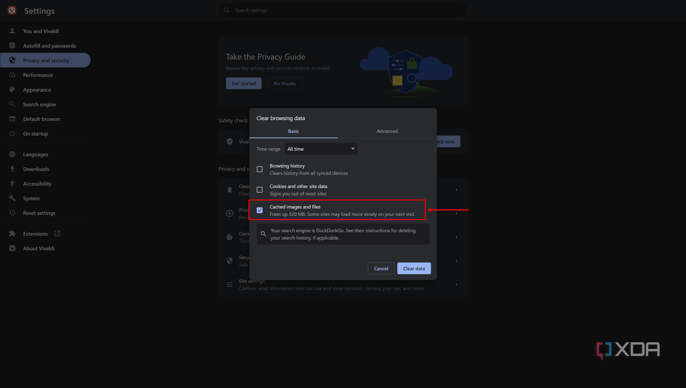Click the Clear data button
The image size is (686, 388).
click(414, 269)
